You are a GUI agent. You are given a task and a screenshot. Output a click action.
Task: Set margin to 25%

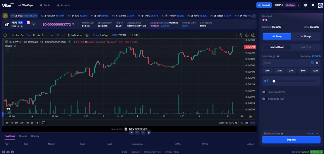pyautogui.click(x=279, y=71)
